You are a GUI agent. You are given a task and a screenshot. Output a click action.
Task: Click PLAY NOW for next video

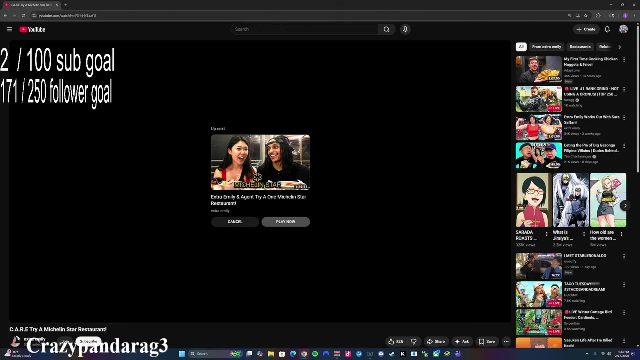pos(285,222)
